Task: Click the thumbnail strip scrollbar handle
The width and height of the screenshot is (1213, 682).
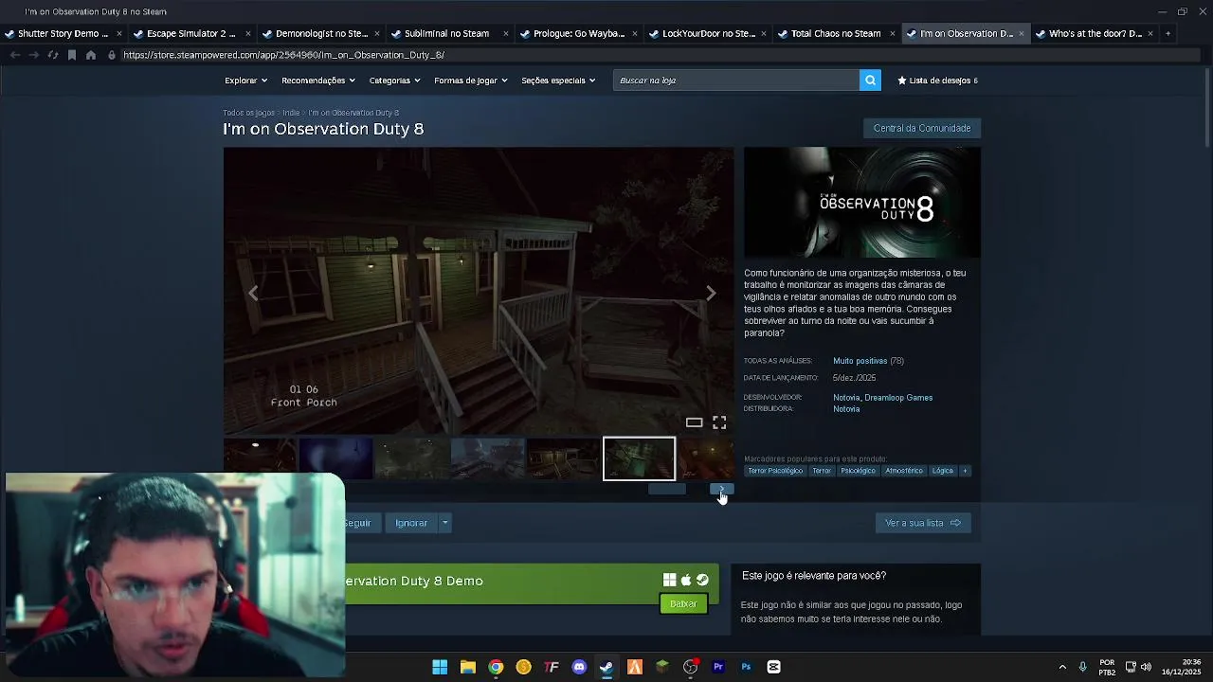Action: coord(667,489)
